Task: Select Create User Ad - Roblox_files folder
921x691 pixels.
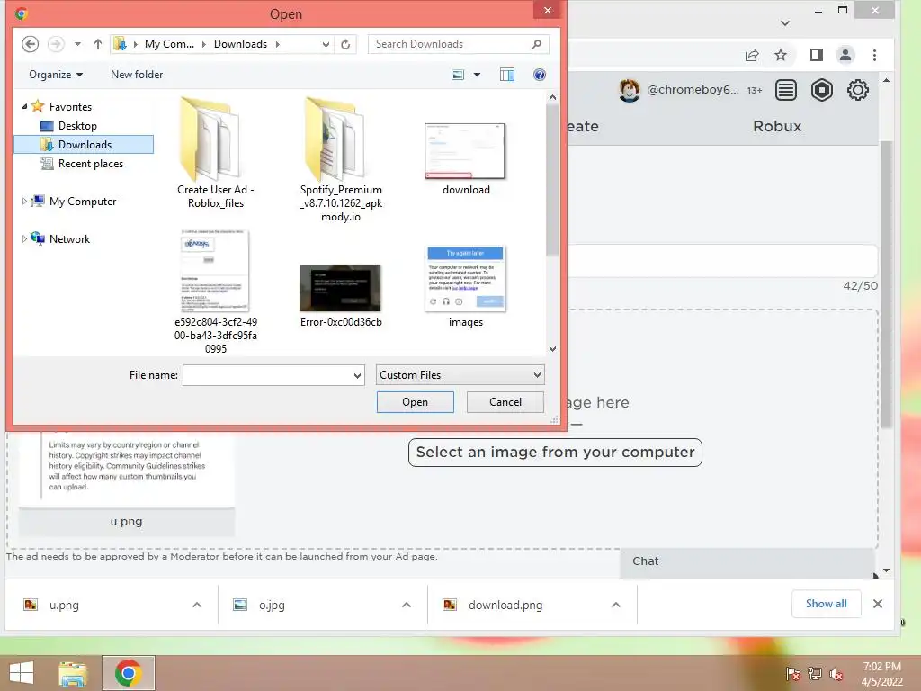Action: [x=216, y=154]
